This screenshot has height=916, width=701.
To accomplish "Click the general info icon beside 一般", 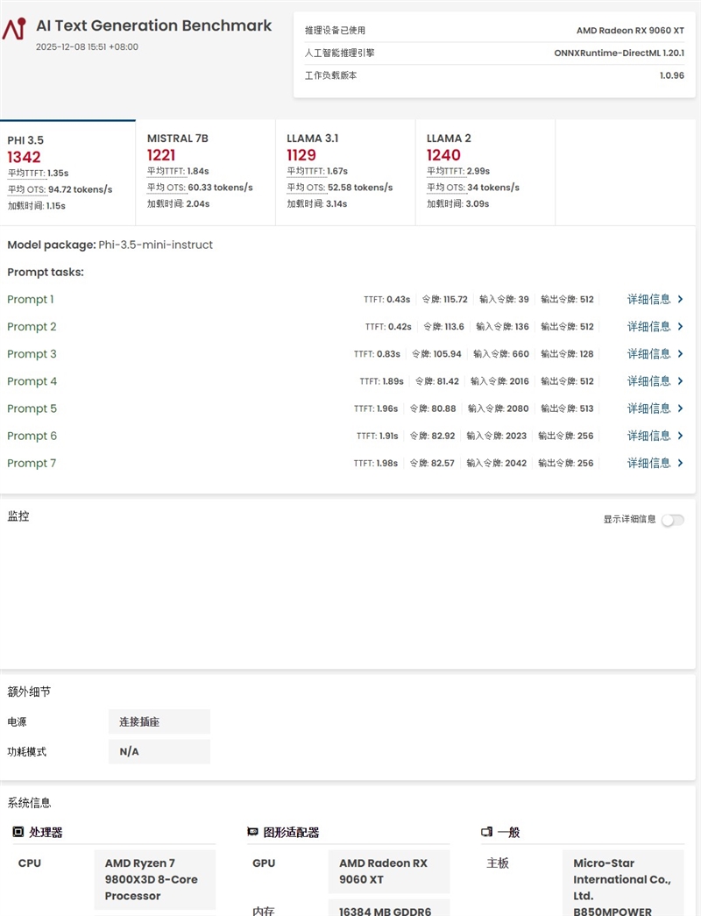I will pyautogui.click(x=486, y=831).
